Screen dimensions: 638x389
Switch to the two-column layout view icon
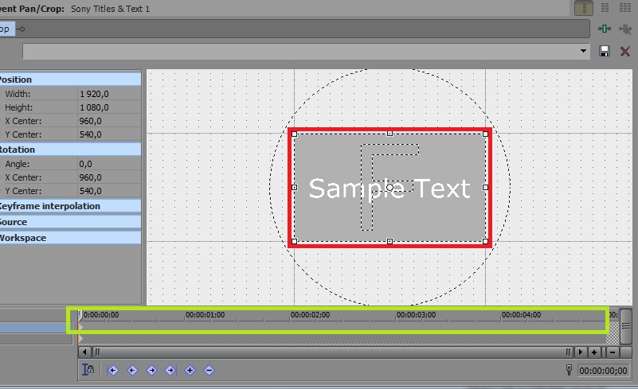coord(605,7)
